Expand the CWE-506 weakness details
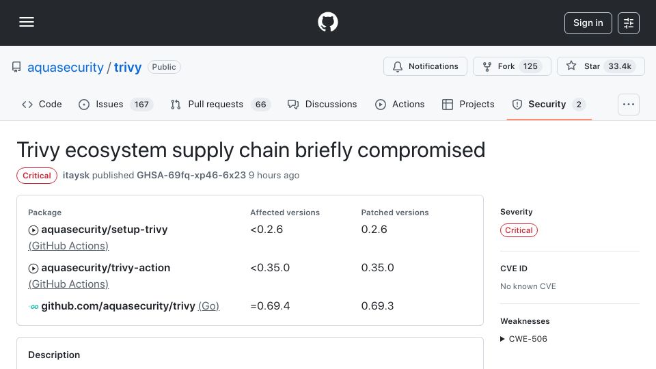 click(x=523, y=339)
